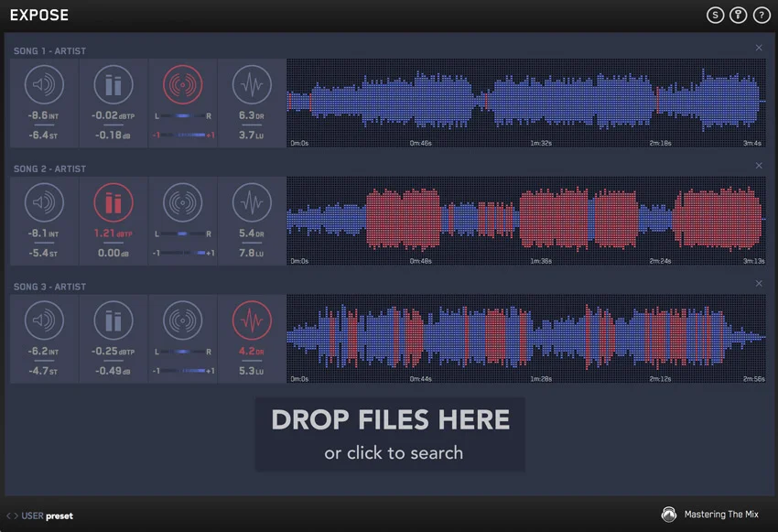Go to previous preset with left arrow
Screen dimensions: 778x532
click(8, 516)
